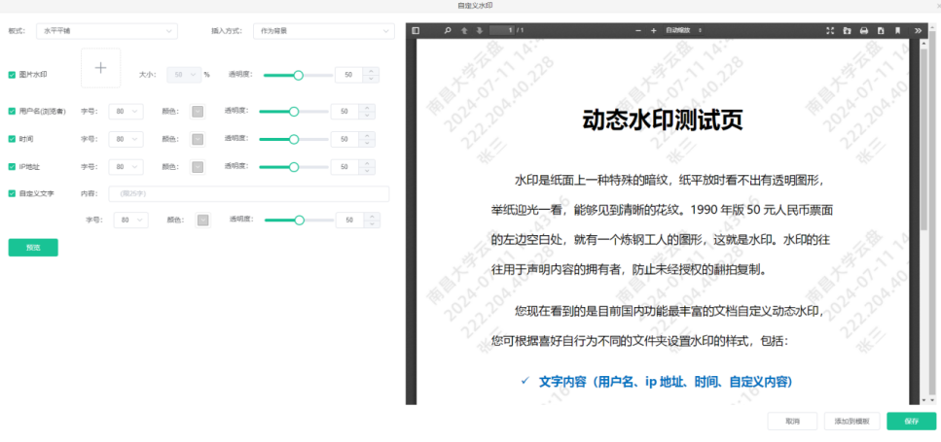Print the previewed document

[864, 30]
